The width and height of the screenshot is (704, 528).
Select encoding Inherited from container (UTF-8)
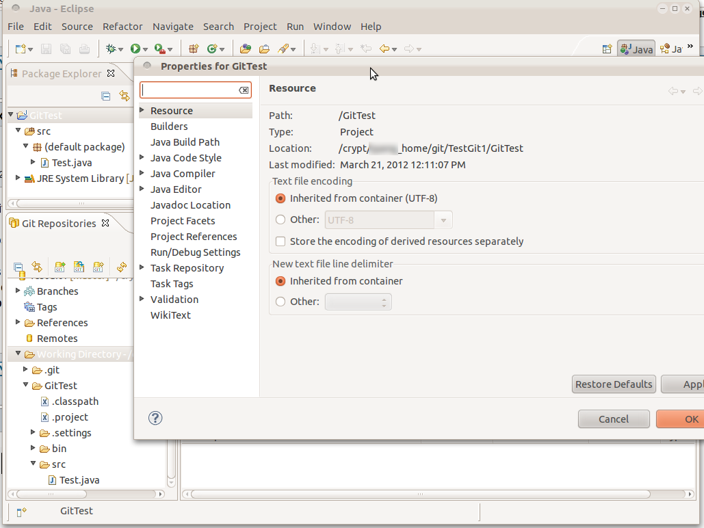pyautogui.click(x=281, y=198)
